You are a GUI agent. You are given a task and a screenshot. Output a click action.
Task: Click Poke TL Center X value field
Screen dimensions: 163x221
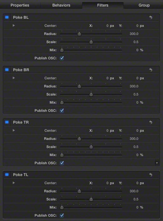[107, 183]
